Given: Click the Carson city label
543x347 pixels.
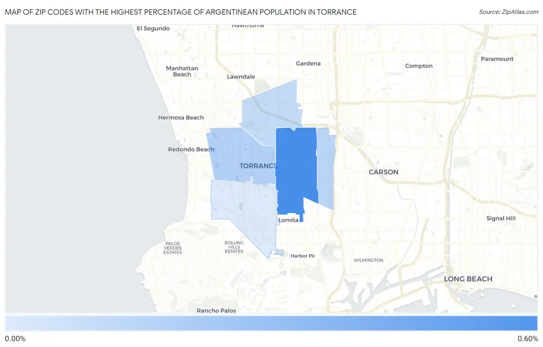Looking at the screenshot, I should (383, 172).
